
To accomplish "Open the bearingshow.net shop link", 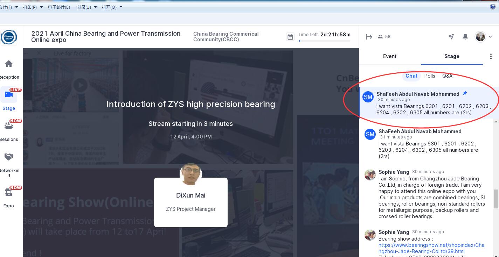I will [431, 248].
